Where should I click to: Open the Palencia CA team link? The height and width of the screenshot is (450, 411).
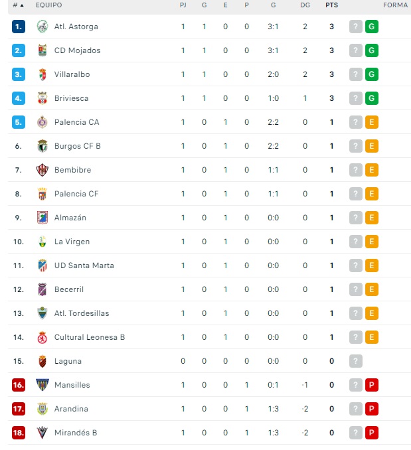pyautogui.click(x=76, y=122)
